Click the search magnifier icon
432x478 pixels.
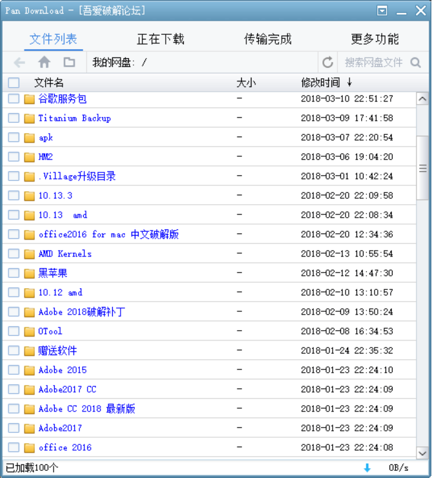click(416, 63)
